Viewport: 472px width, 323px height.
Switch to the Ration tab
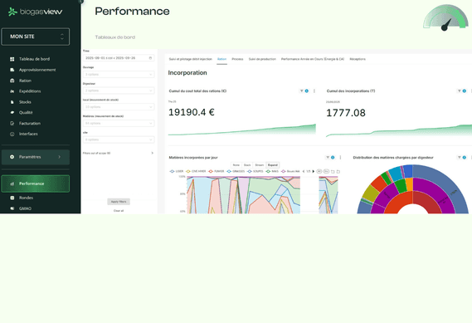click(x=221, y=59)
